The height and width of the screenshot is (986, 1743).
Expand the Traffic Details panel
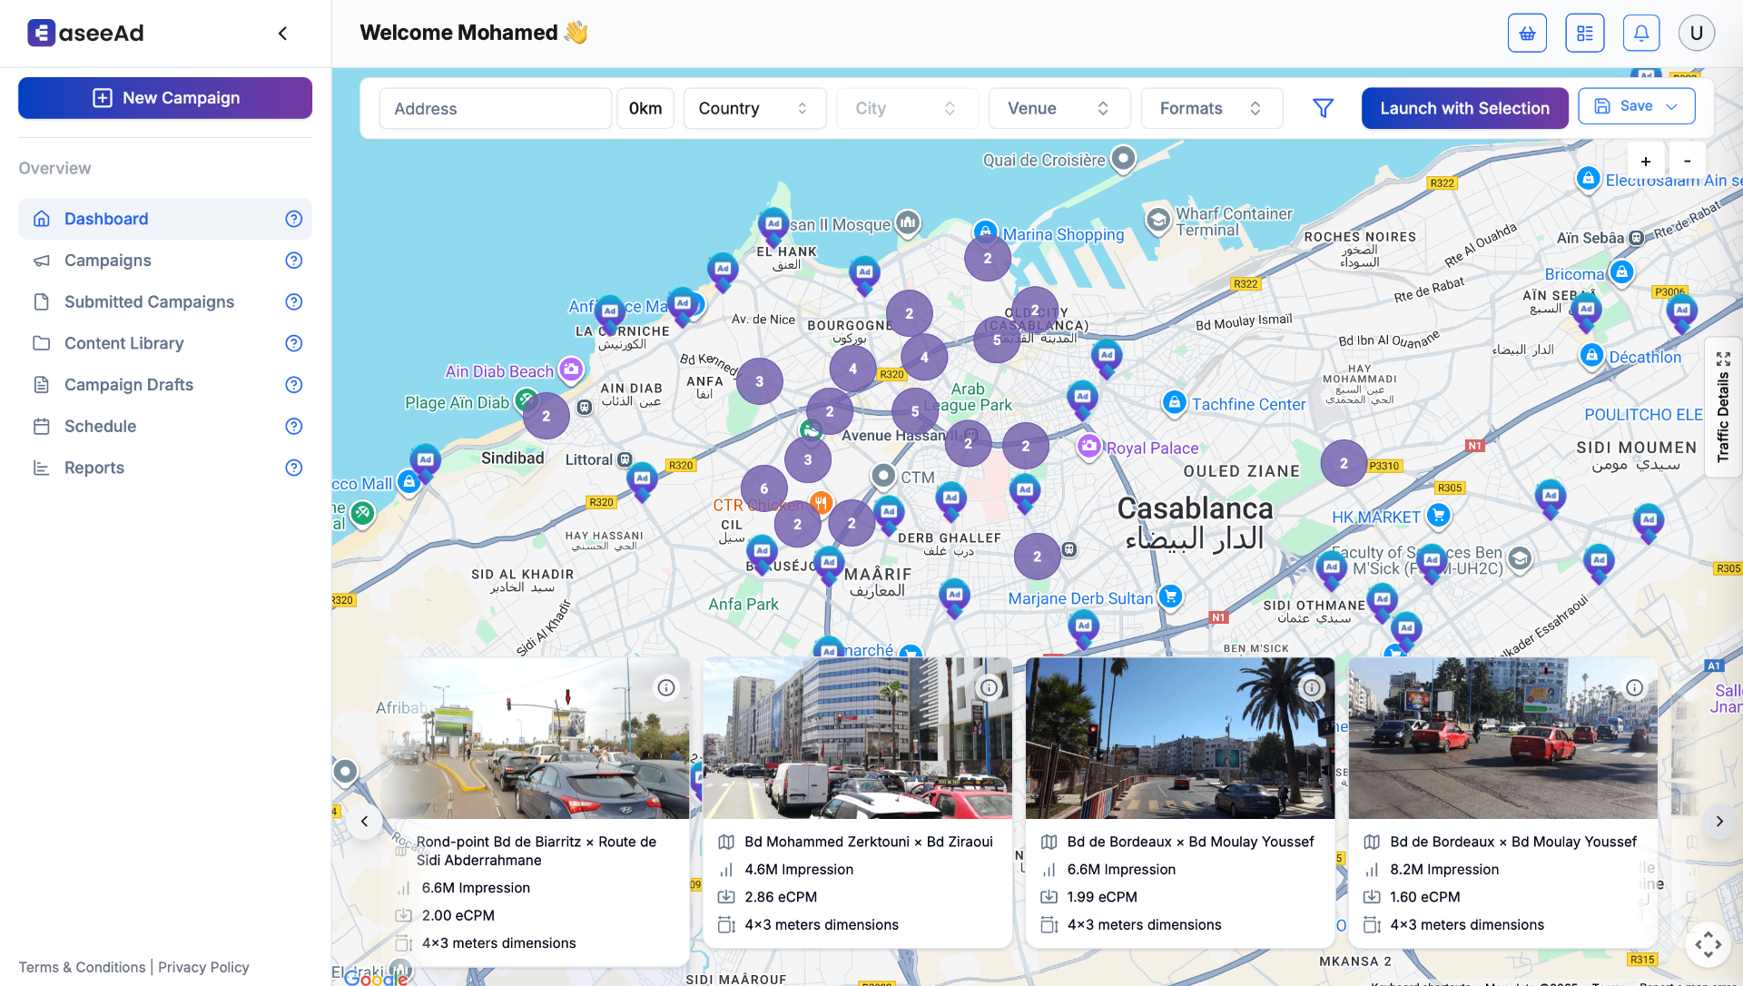(x=1723, y=360)
